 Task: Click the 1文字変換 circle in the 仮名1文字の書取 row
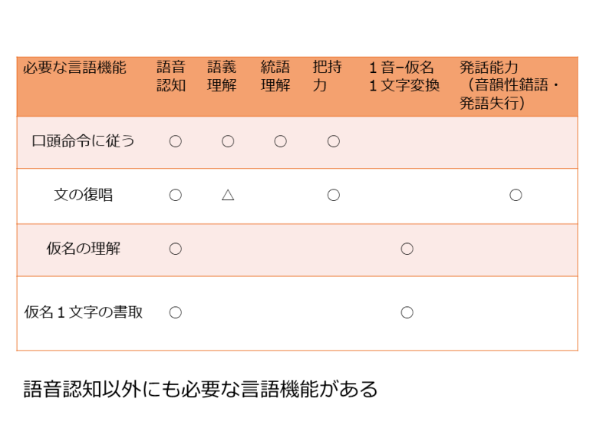coord(407,312)
